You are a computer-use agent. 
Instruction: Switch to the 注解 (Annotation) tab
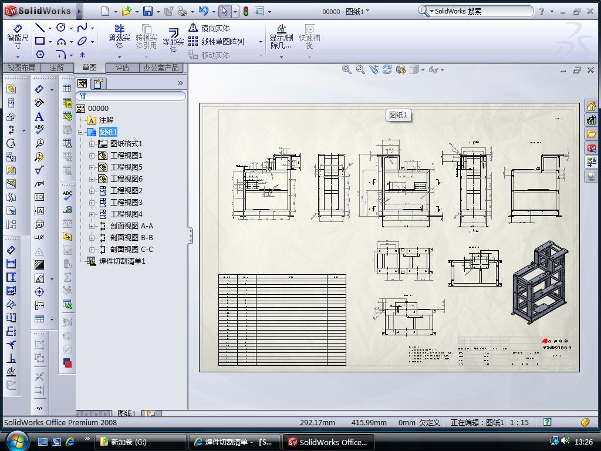coord(56,68)
